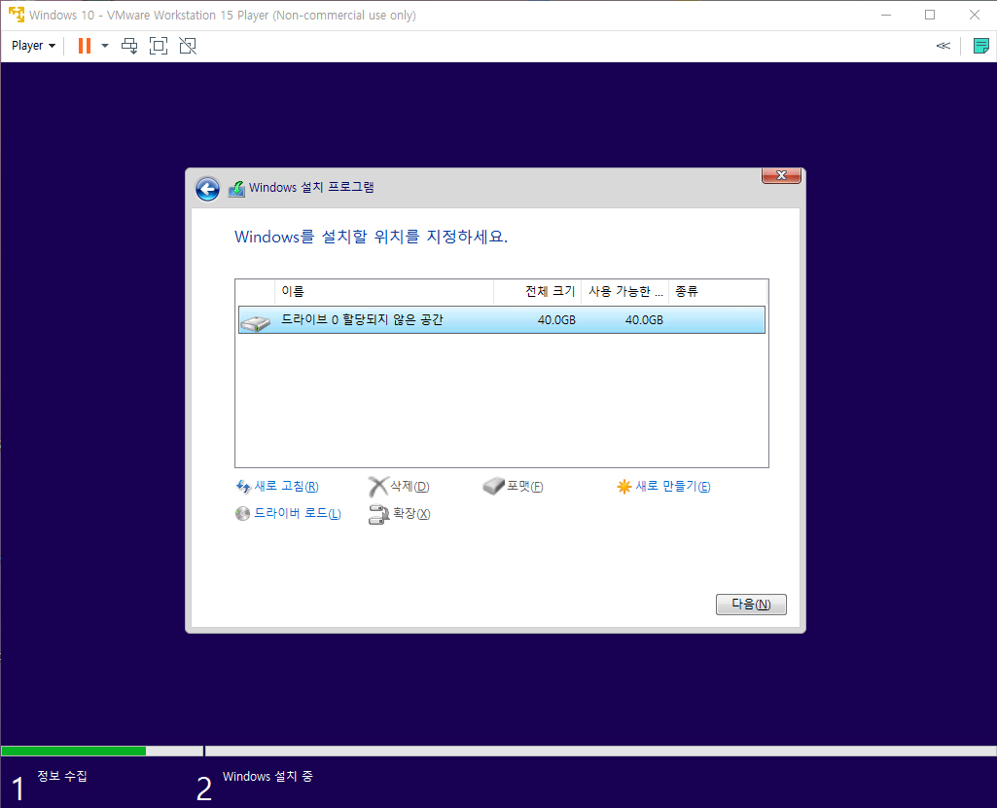Image resolution: width=997 pixels, height=808 pixels.
Task: Send Ctrl+Alt+Del to the VM
Action: pos(129,46)
